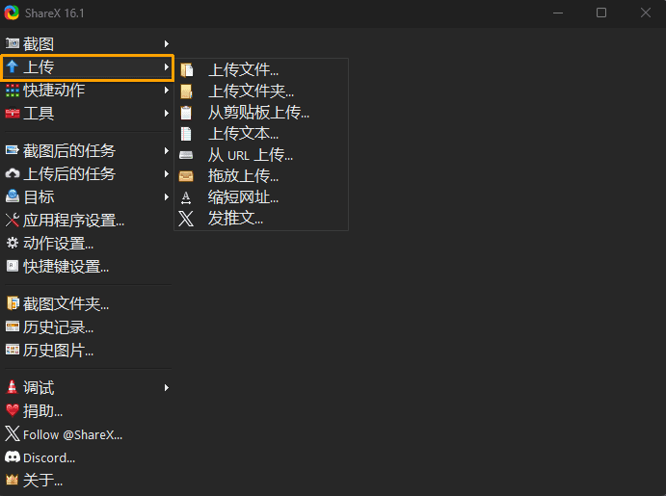This screenshot has width=666, height=496.
Task: Click the folder icon beside 截图文件夹
Action: click(x=13, y=303)
